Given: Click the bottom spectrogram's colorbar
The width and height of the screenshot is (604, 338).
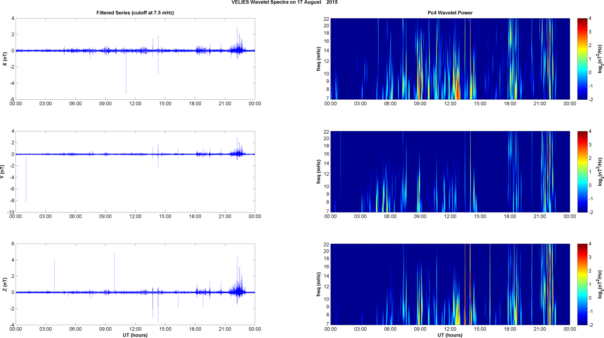Looking at the screenshot, I should 582,284.
